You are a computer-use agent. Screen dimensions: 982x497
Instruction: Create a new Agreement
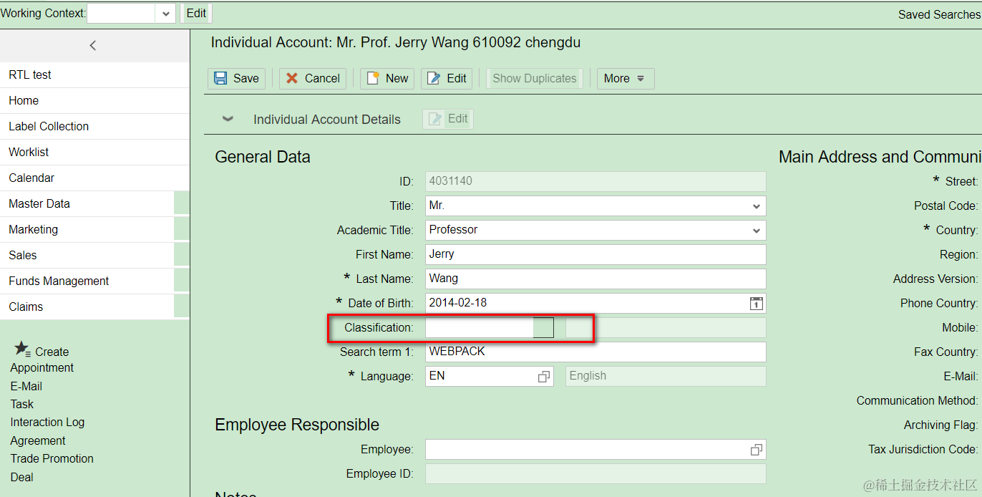(x=38, y=441)
